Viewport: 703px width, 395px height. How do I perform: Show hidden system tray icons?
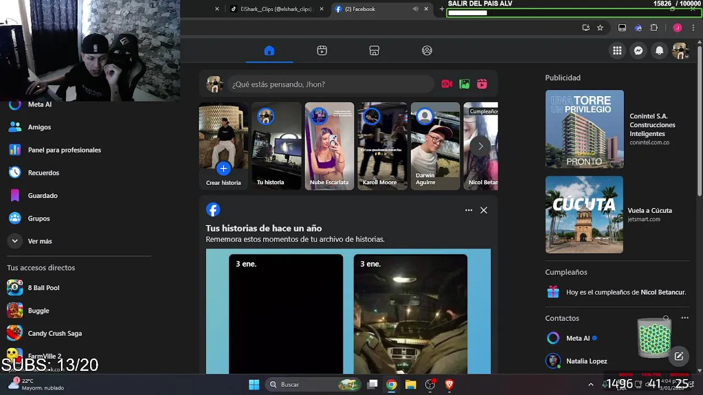[x=590, y=385]
